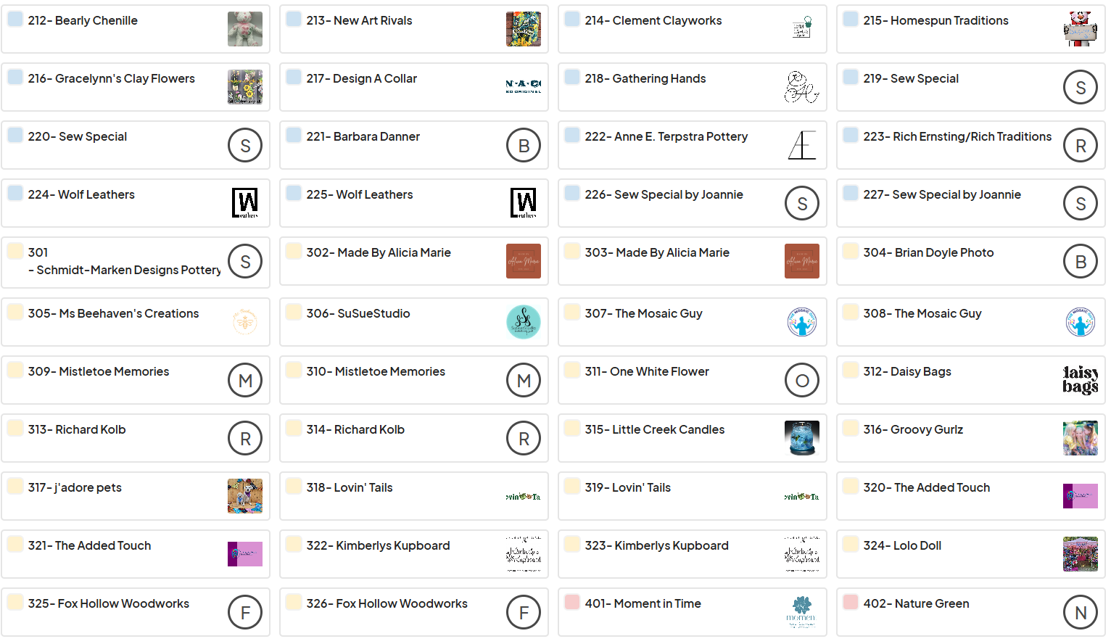The image size is (1111, 644).
Task: Open the SuSueStudio teal logo icon
Action: (524, 322)
